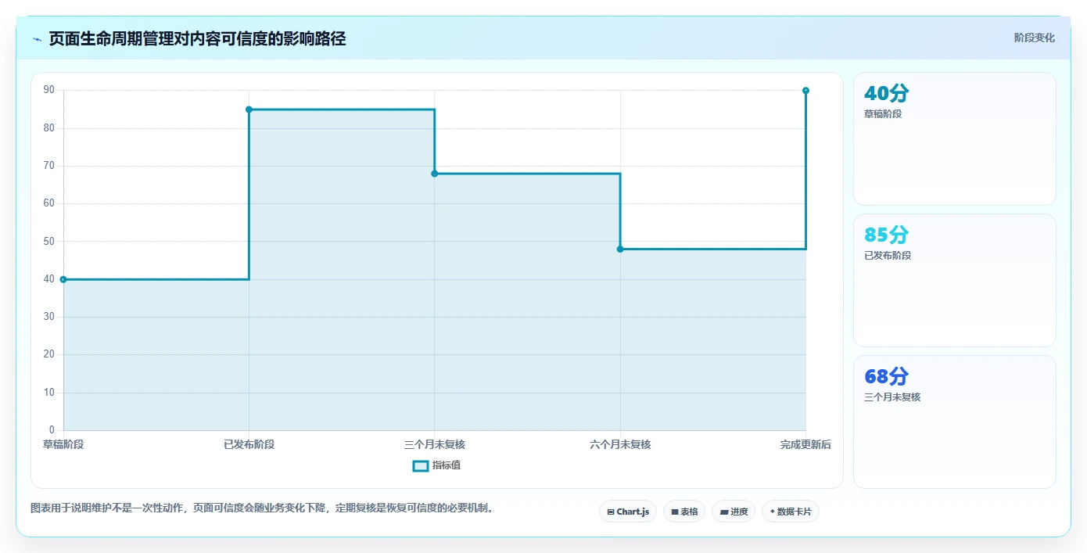Click the 草稿阶段 x-axis label
Image resolution: width=1087 pixels, height=553 pixels.
63,444
